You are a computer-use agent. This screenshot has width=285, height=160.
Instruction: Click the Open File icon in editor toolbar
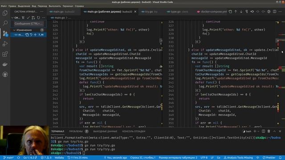point(230,12)
